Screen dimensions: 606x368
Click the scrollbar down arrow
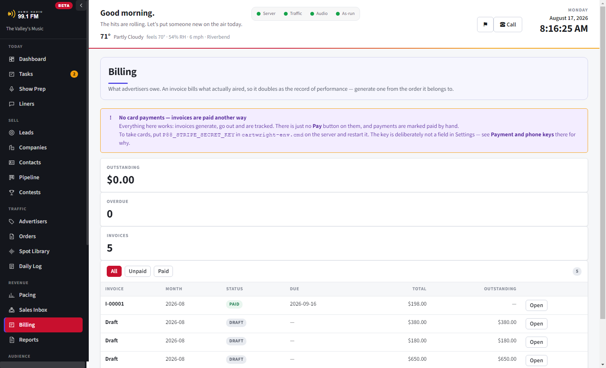[x=603, y=365]
